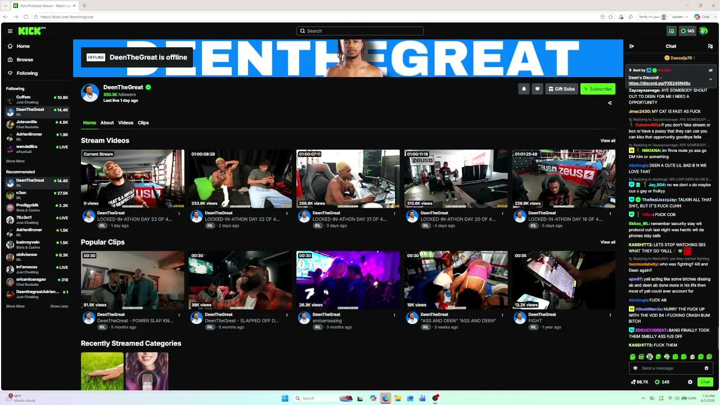Open the grass category thumbnail
This screenshot has width=720, height=405.
point(102,371)
